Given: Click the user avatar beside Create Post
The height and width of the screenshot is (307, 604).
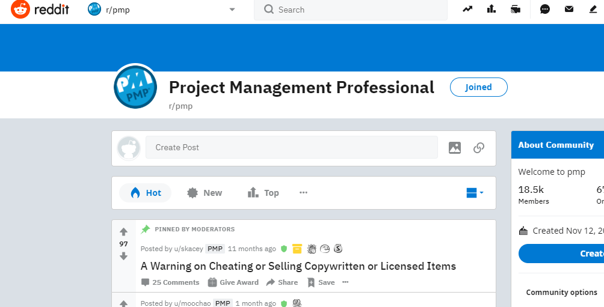Looking at the screenshot, I should pyautogui.click(x=129, y=148).
